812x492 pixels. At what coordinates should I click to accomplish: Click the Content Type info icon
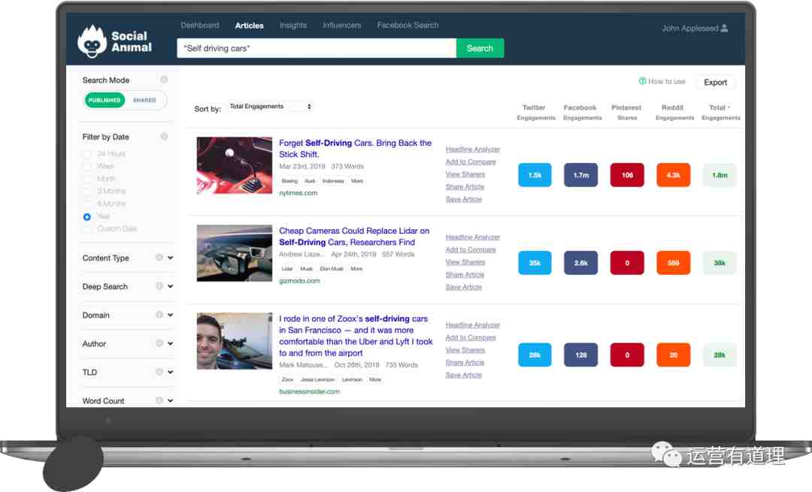(159, 258)
